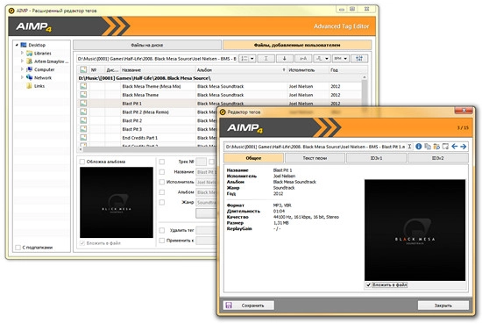The height and width of the screenshot is (324, 482).
Task: Click cover icon of Blast Pit 3 row
Action: coord(83,129)
